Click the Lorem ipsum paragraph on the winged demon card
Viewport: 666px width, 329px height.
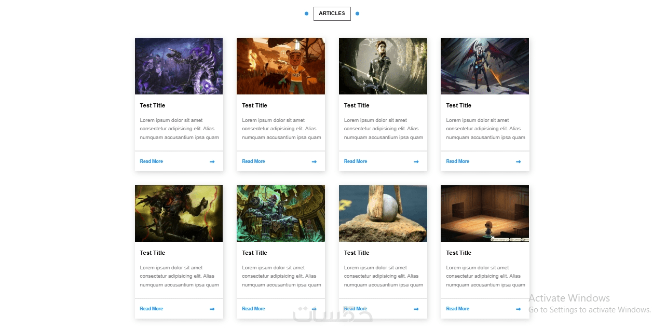485,129
